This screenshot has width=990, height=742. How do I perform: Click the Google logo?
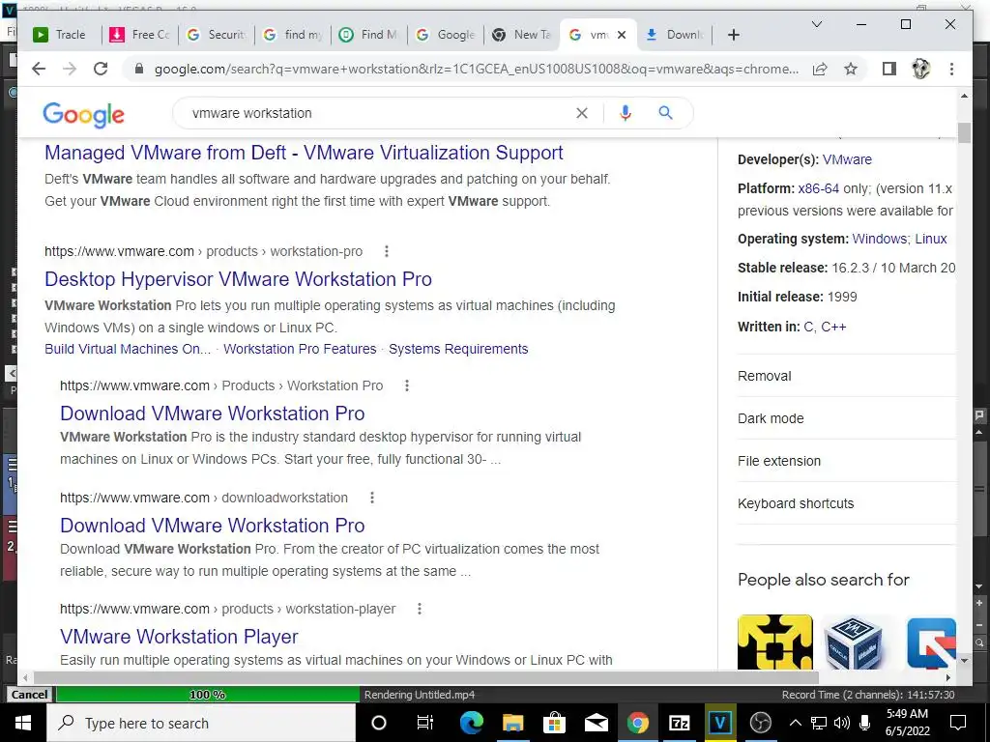83,114
